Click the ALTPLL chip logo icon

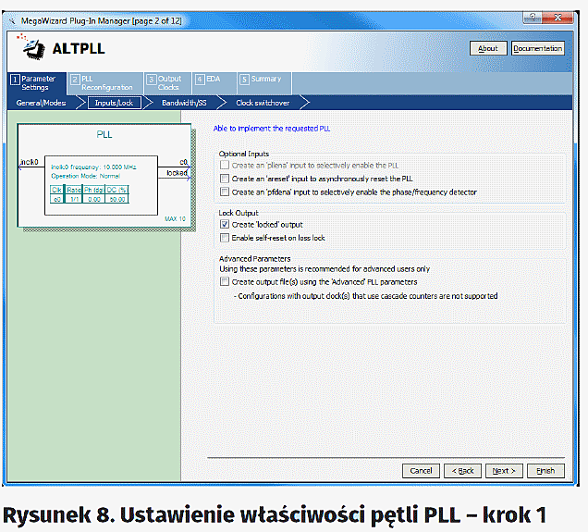tap(33, 47)
